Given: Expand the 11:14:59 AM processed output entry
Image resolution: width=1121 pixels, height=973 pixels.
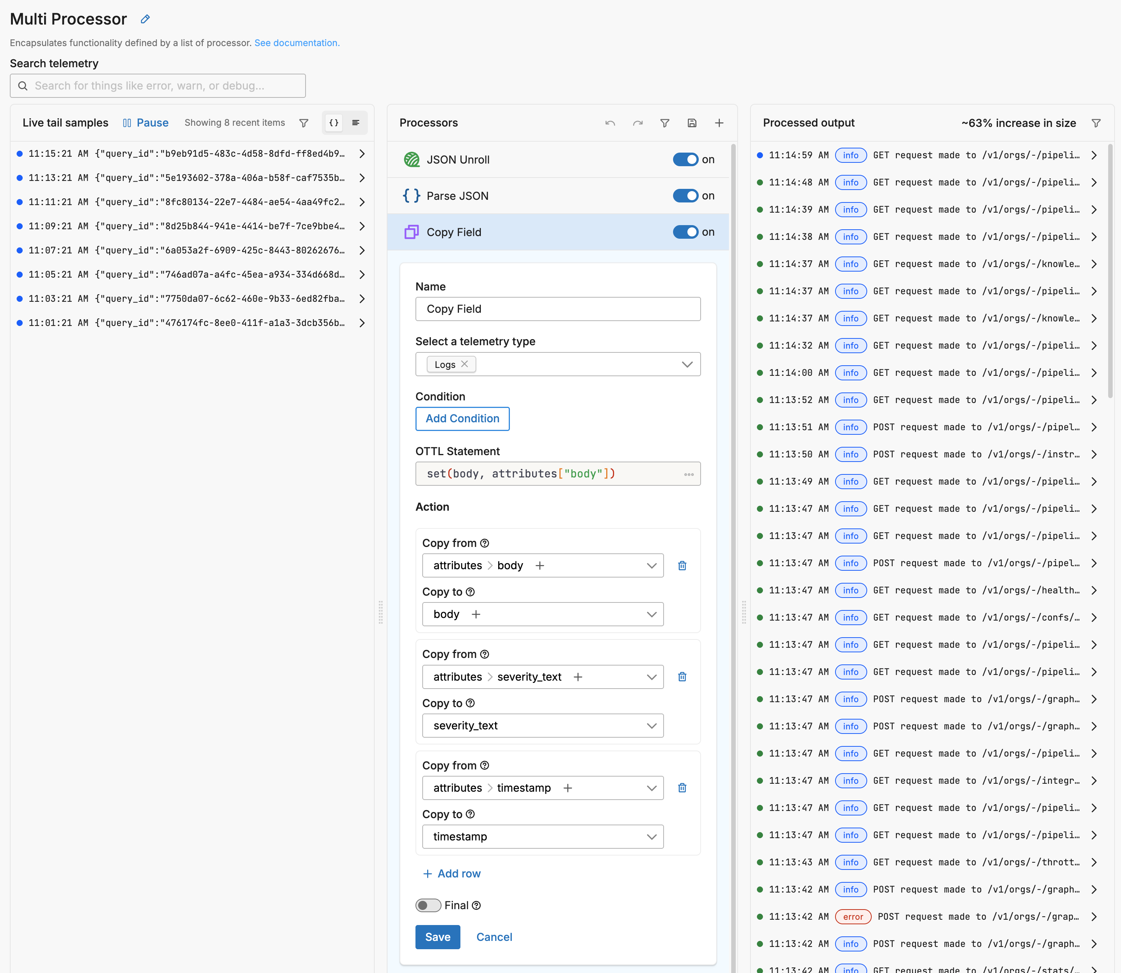Looking at the screenshot, I should pyautogui.click(x=1093, y=155).
